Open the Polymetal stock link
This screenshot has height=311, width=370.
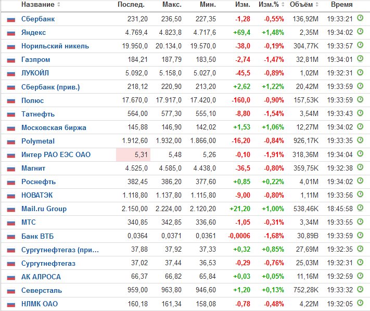[38, 141]
